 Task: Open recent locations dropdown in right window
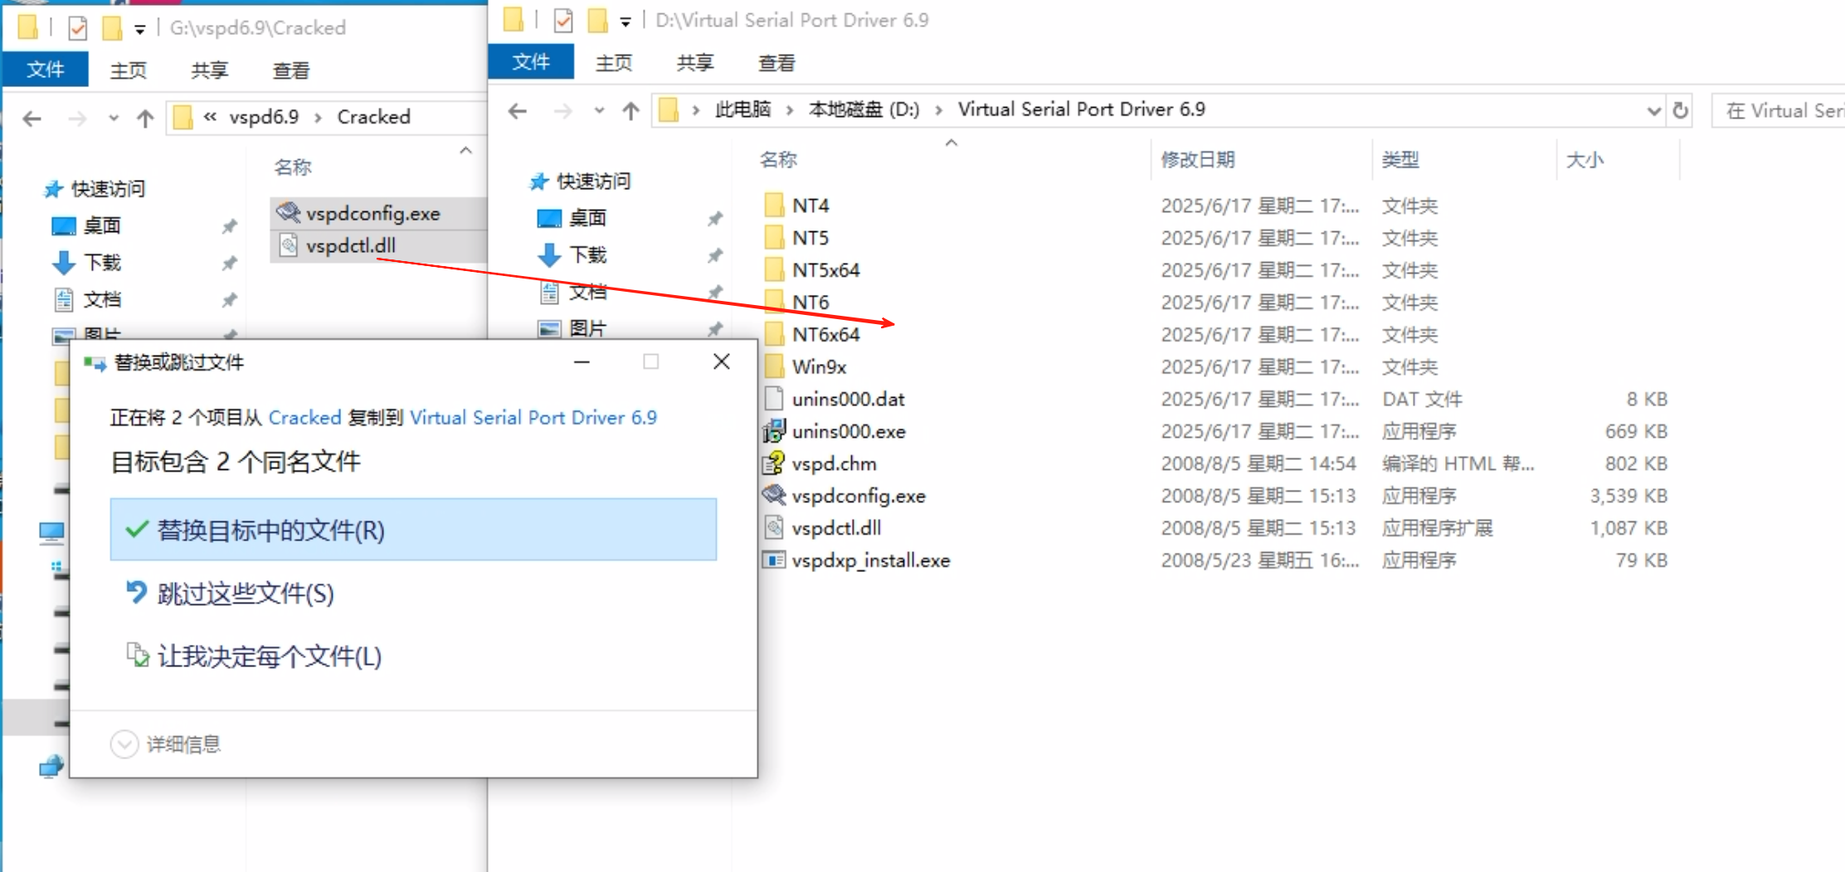click(599, 110)
